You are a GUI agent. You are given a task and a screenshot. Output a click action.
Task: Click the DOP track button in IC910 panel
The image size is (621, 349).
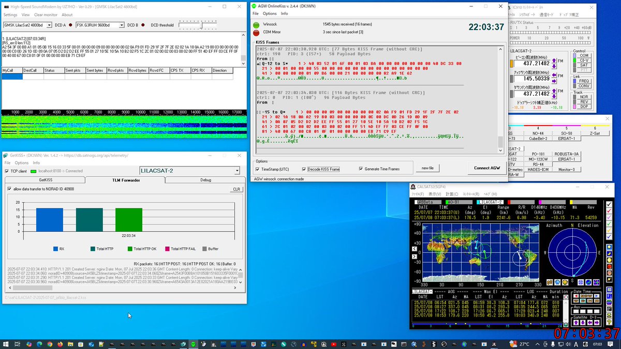pyautogui.click(x=584, y=107)
